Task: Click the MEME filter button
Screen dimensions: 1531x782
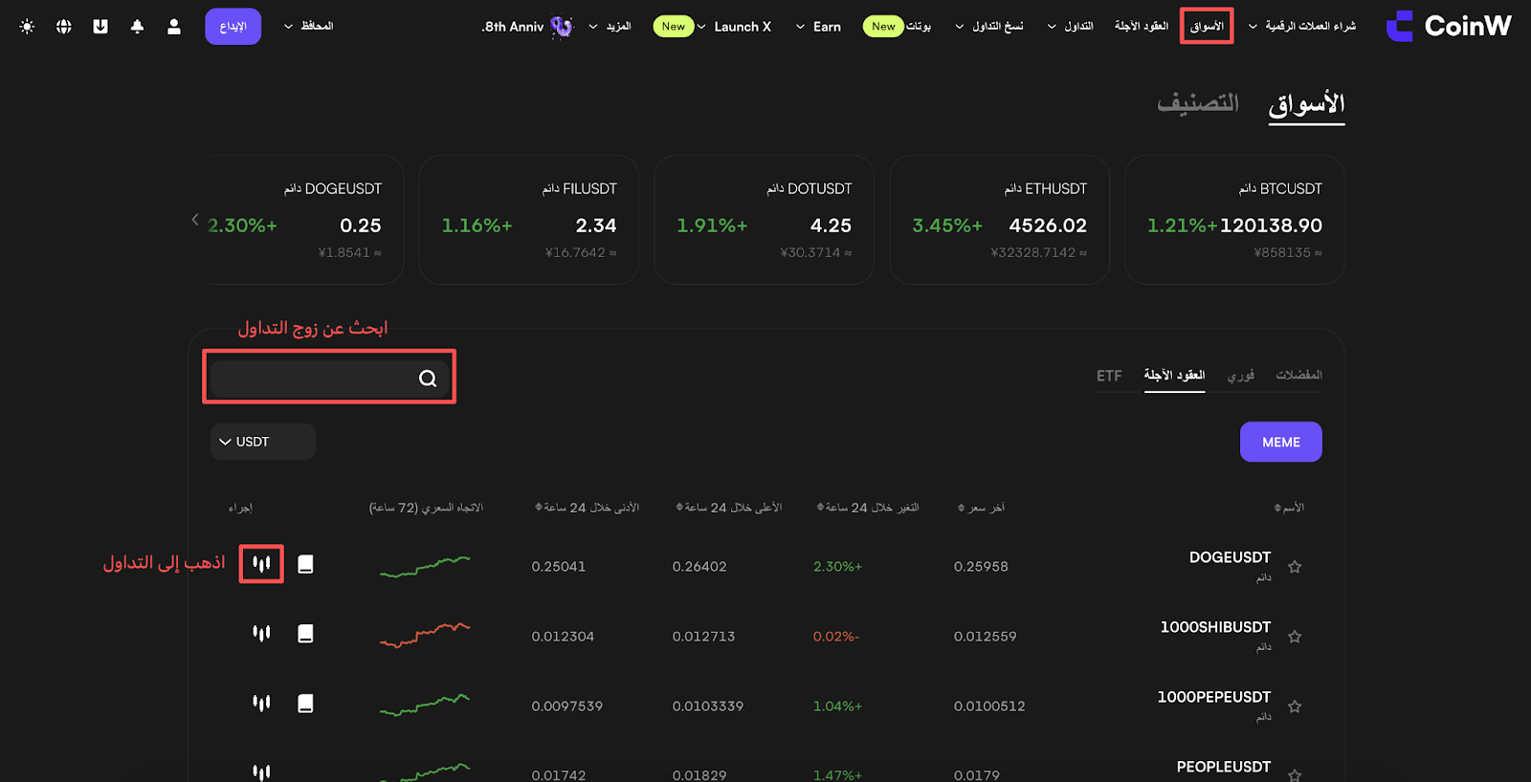Action: 1281,442
